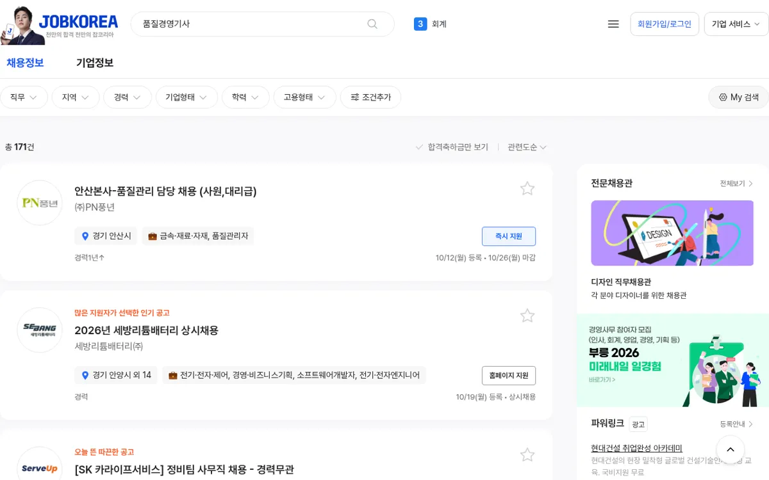Screen dimensions: 769x480
Task: Click the 홈페이지 지원 button
Action: [509, 376]
